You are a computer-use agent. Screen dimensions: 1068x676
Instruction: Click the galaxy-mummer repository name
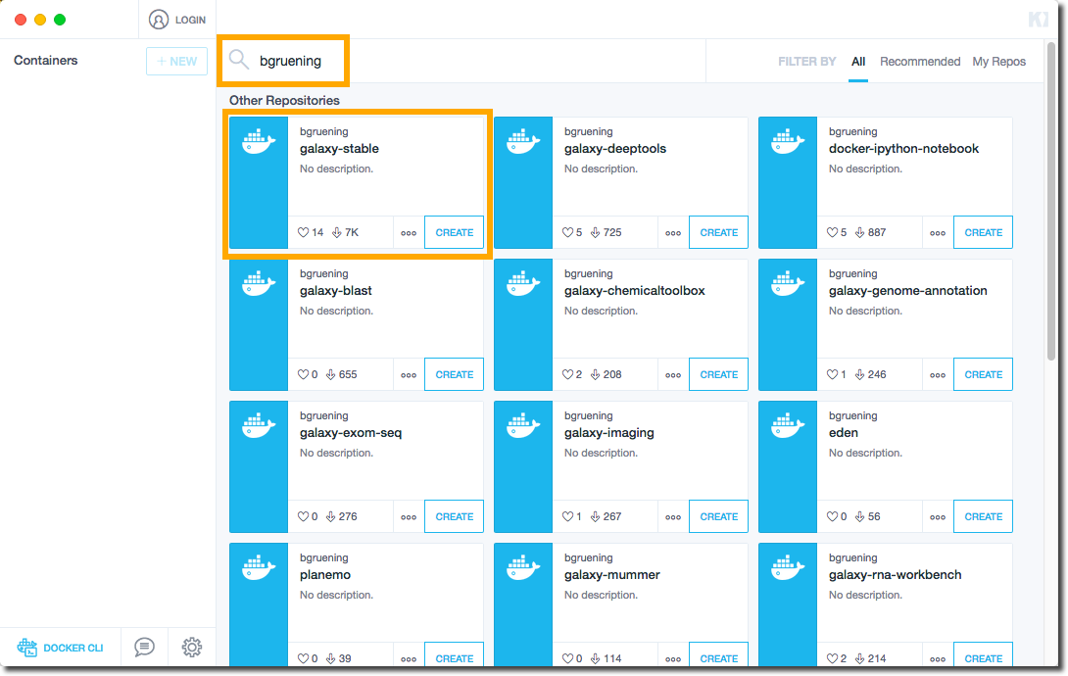[x=611, y=574]
